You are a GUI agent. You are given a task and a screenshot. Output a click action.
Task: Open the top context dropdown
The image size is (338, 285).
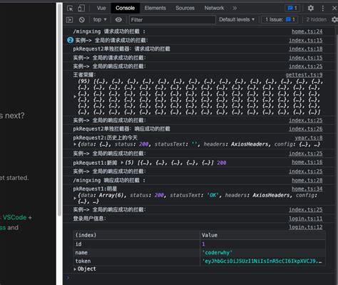coord(100,20)
